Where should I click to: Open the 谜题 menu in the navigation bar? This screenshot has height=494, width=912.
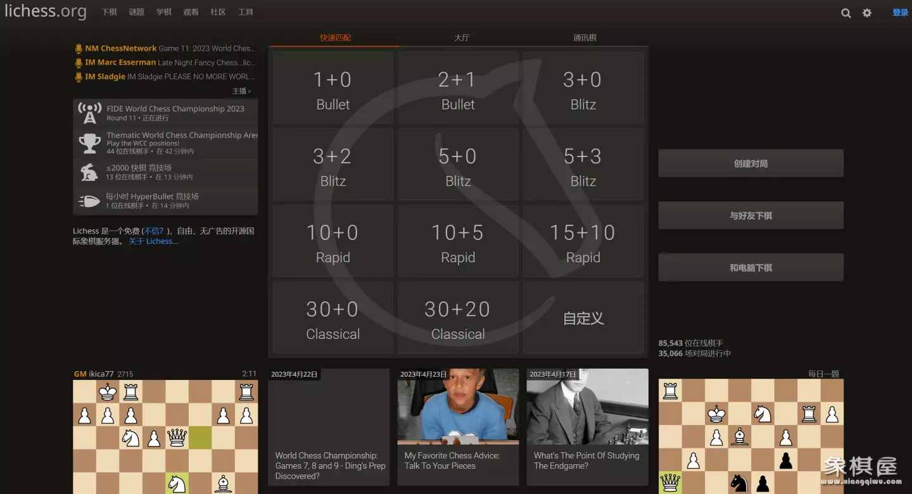click(x=137, y=12)
